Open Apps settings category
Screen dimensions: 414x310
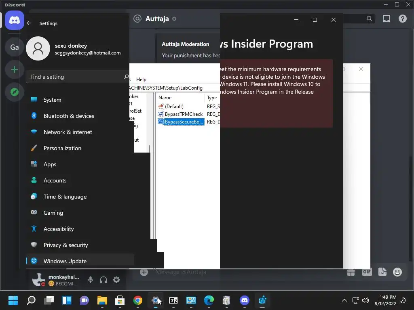tap(80, 164)
